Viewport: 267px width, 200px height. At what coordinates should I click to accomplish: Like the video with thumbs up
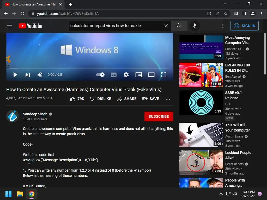click(77, 99)
